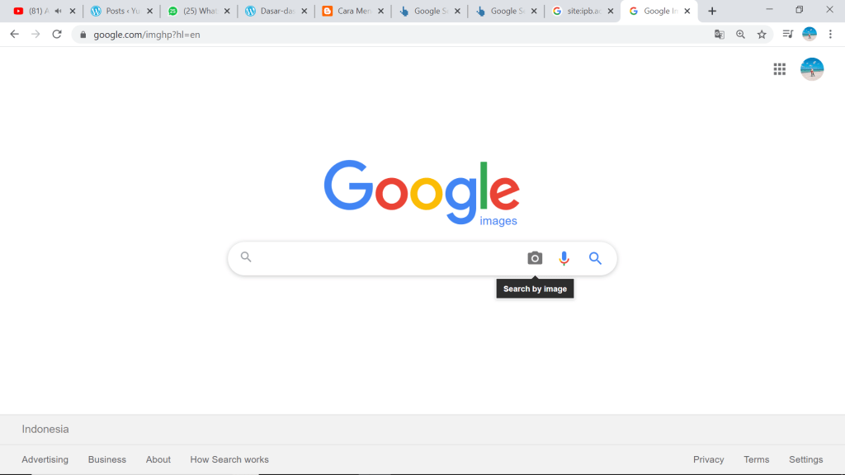Open the Google apps grid
The width and height of the screenshot is (845, 475).
pyautogui.click(x=779, y=69)
